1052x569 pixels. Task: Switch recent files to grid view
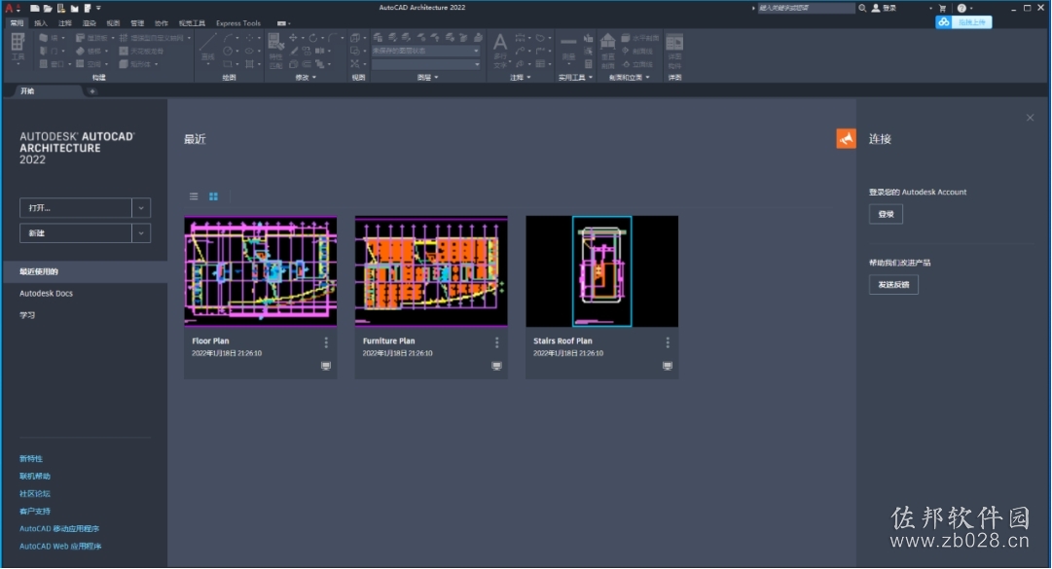click(213, 196)
